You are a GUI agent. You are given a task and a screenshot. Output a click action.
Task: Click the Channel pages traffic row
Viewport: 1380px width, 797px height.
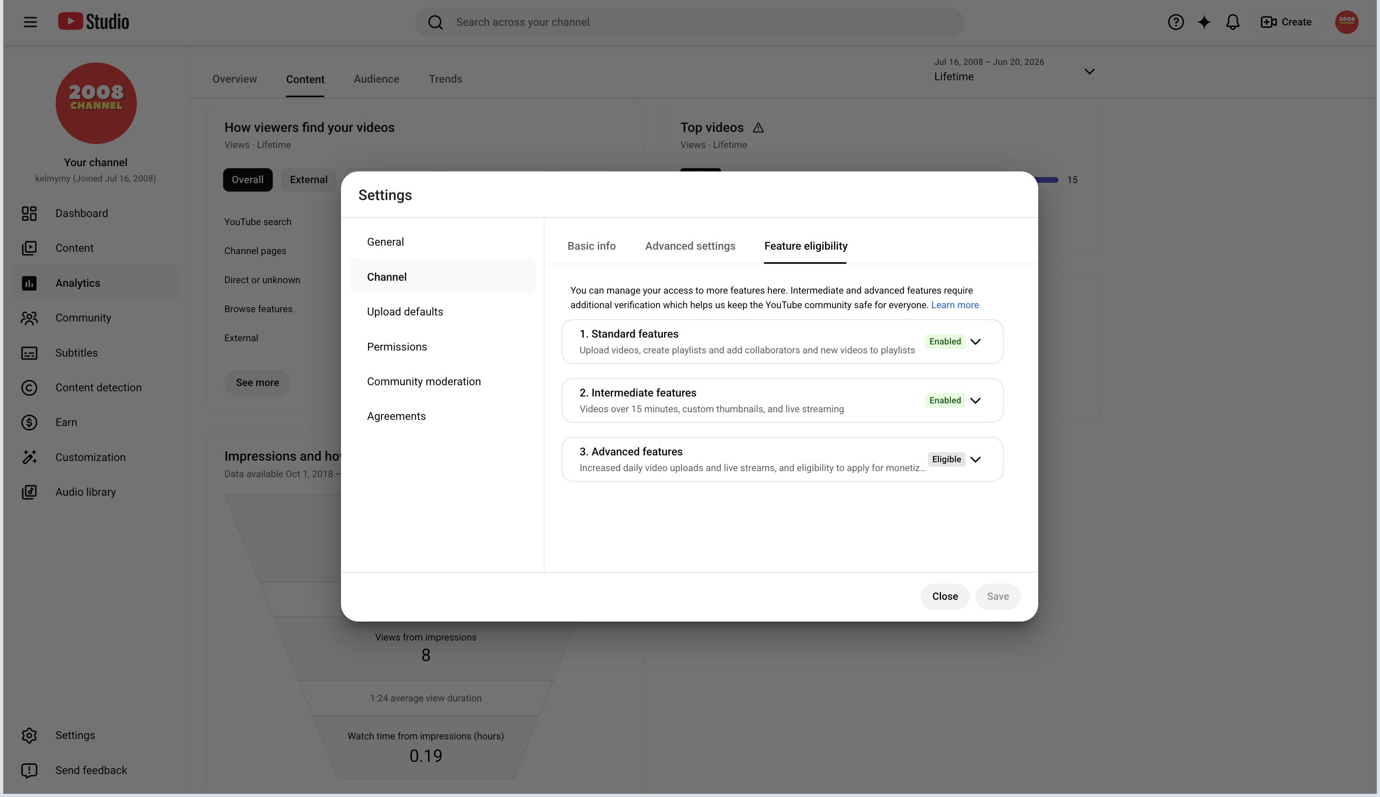pos(255,251)
